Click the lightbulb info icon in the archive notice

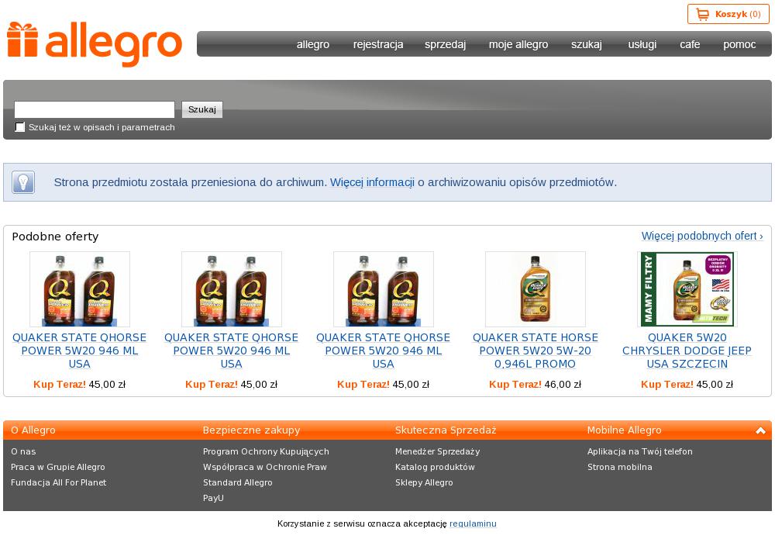click(x=23, y=182)
